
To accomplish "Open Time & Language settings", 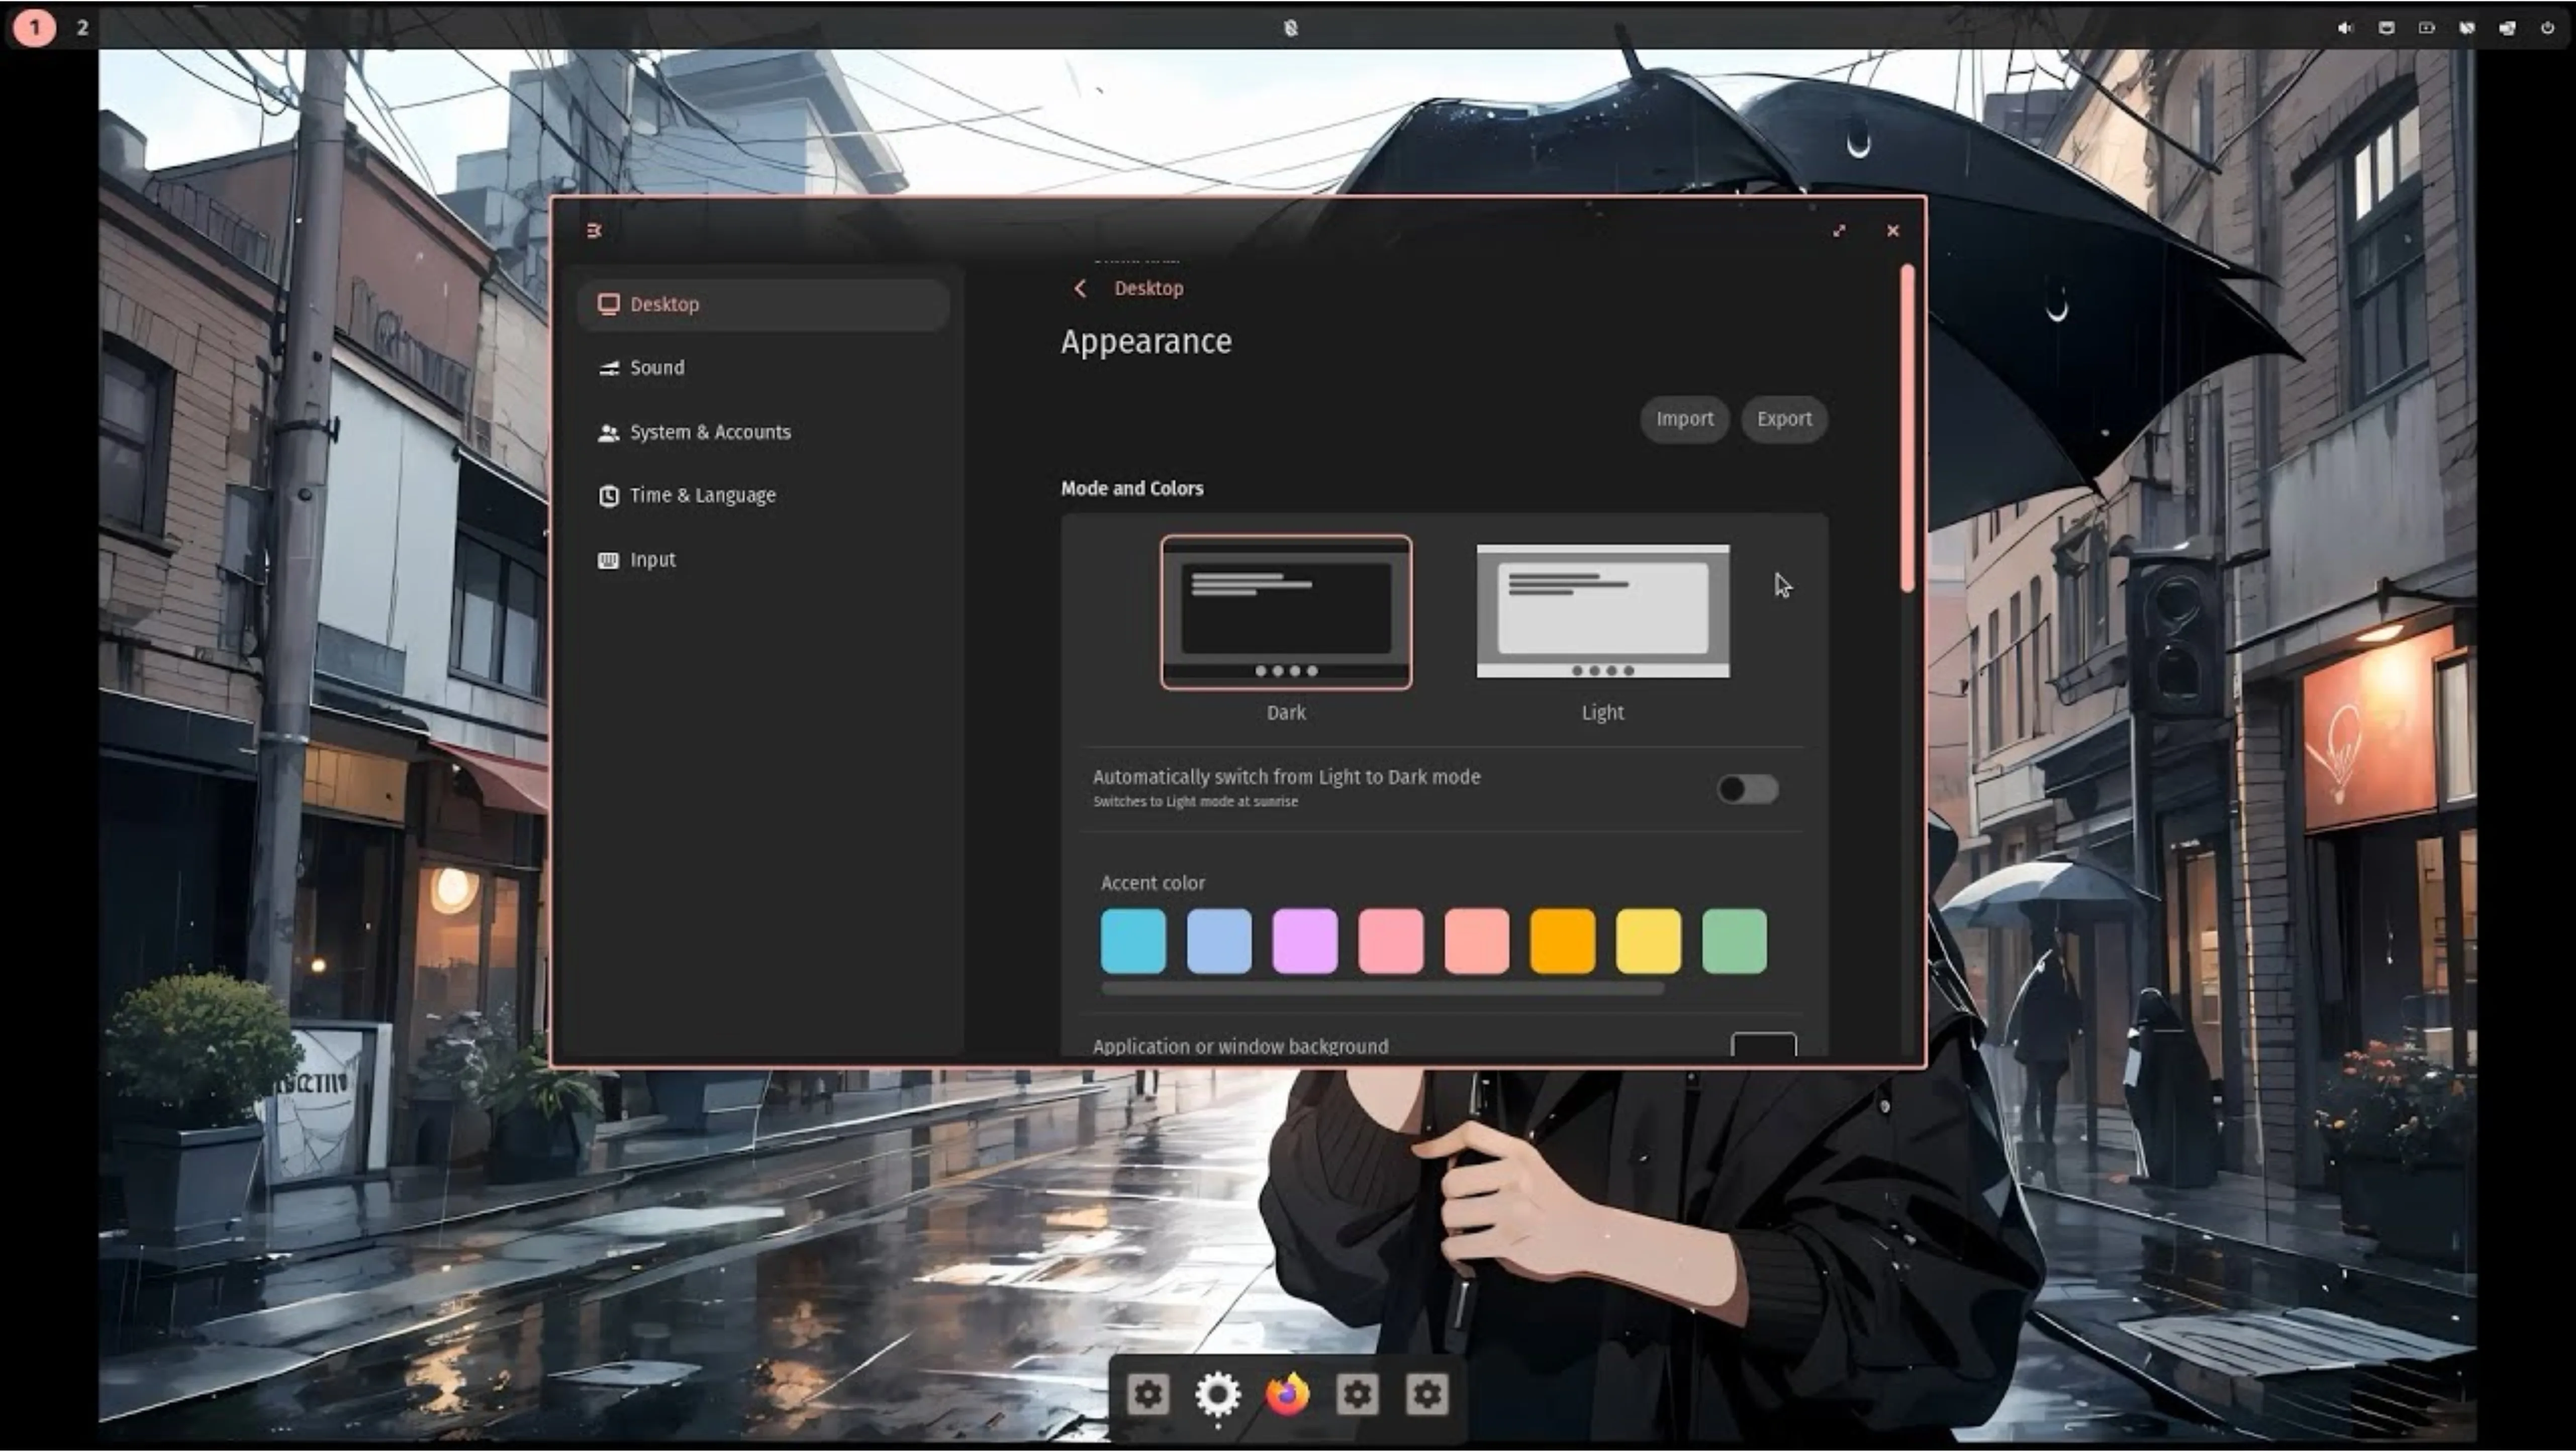I will (x=702, y=495).
